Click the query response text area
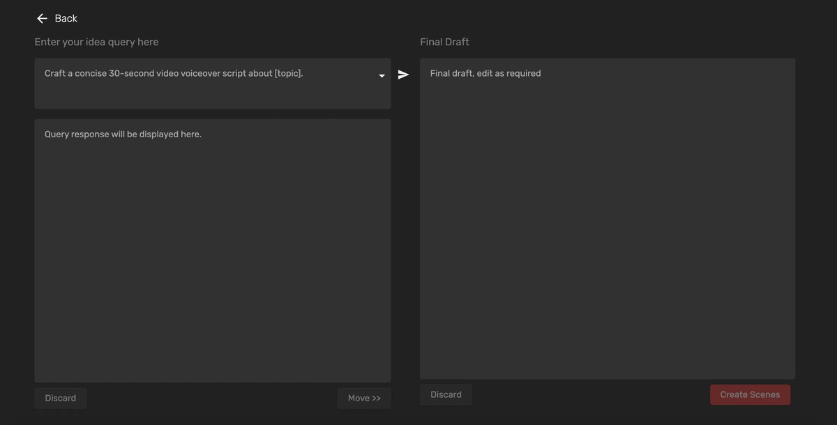Screen dimensions: 837x425 (213, 250)
